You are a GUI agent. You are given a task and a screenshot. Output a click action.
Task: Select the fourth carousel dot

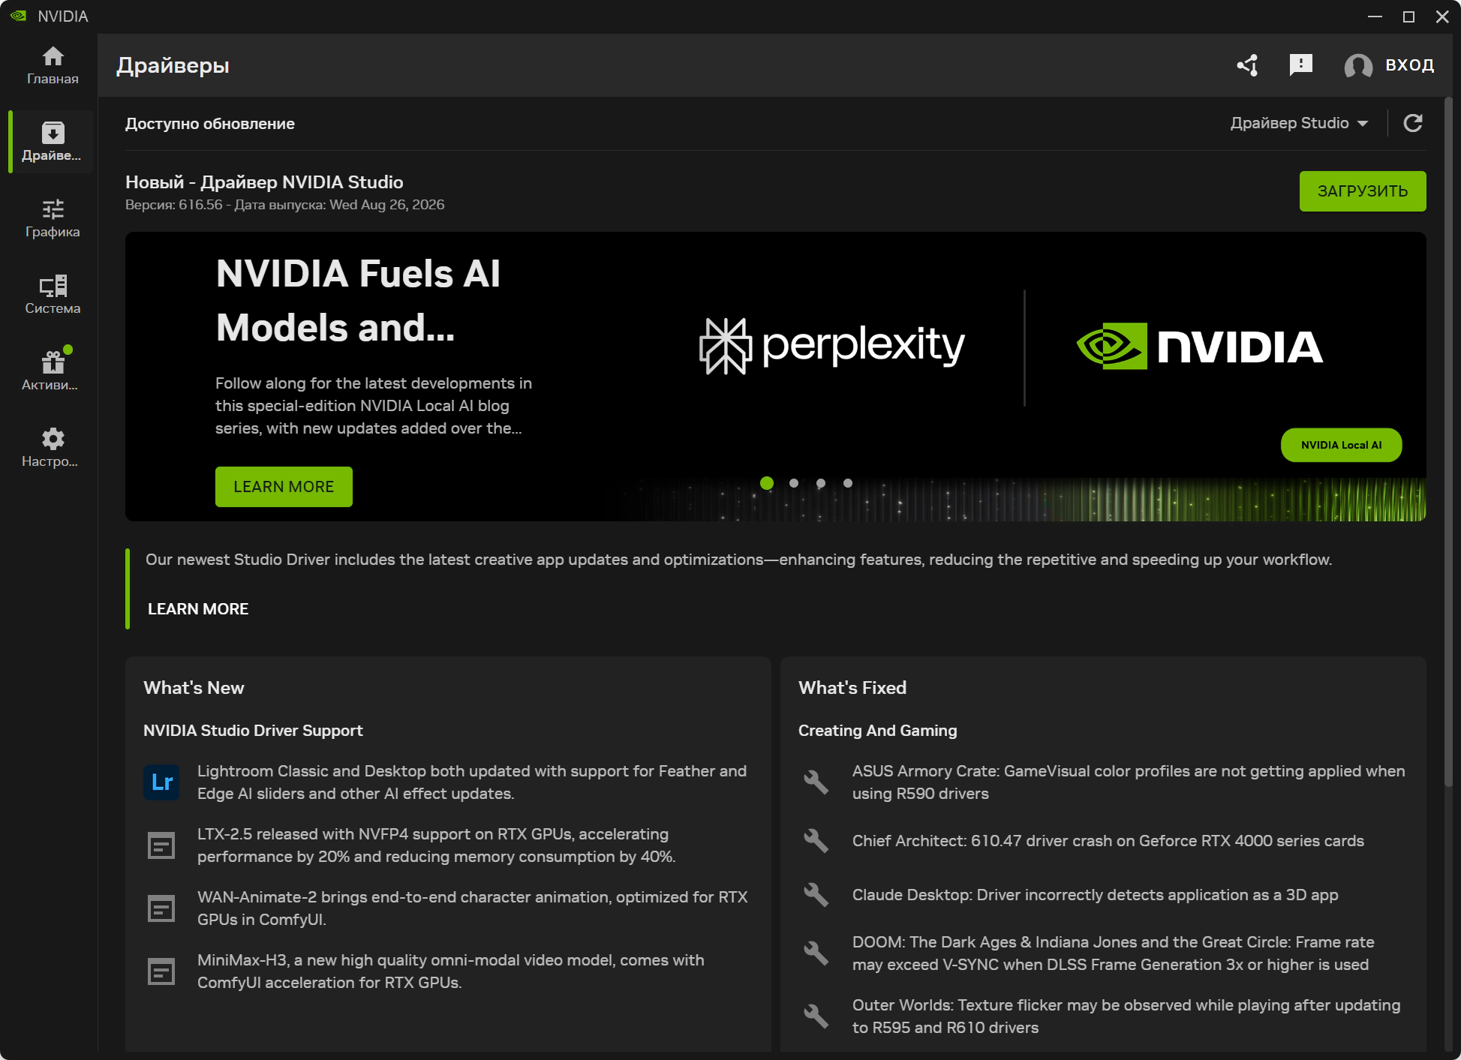(848, 483)
